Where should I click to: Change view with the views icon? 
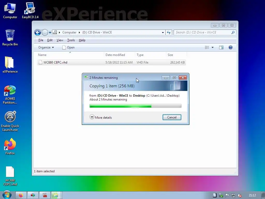pyautogui.click(x=207, y=47)
